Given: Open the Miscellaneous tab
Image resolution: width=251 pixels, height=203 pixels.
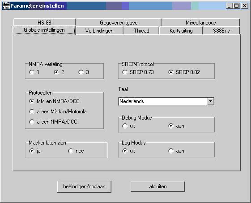Looking at the screenshot, I should [200, 22].
